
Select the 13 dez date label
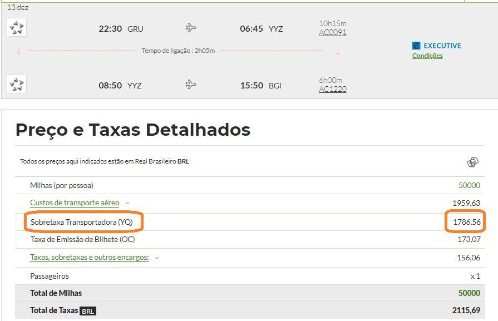coord(18,7)
